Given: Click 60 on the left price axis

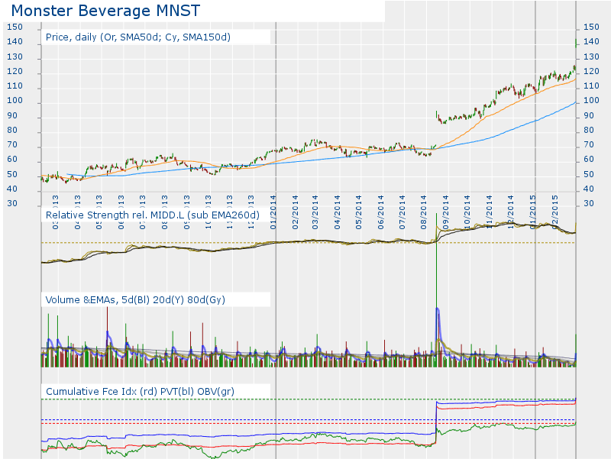Looking at the screenshot, I should [x=12, y=160].
